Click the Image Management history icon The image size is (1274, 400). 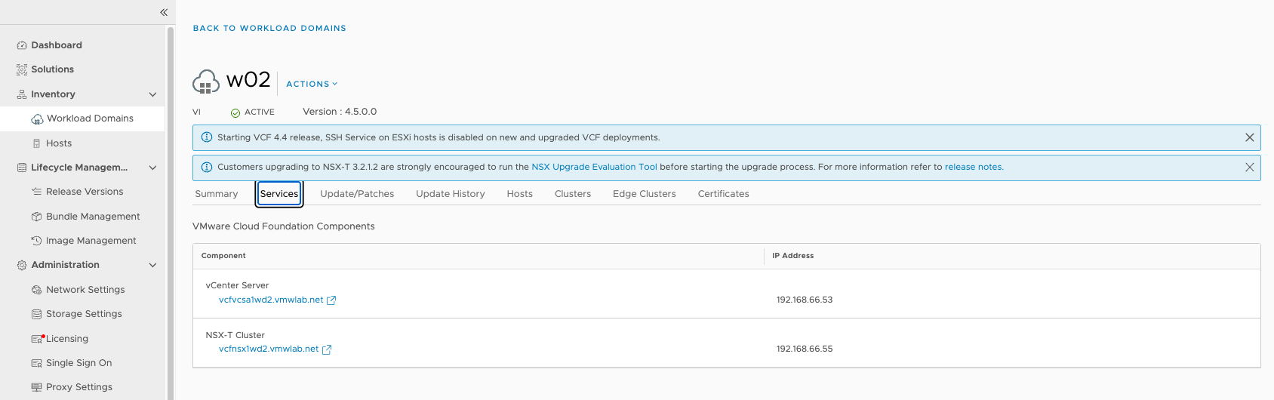[x=36, y=241]
